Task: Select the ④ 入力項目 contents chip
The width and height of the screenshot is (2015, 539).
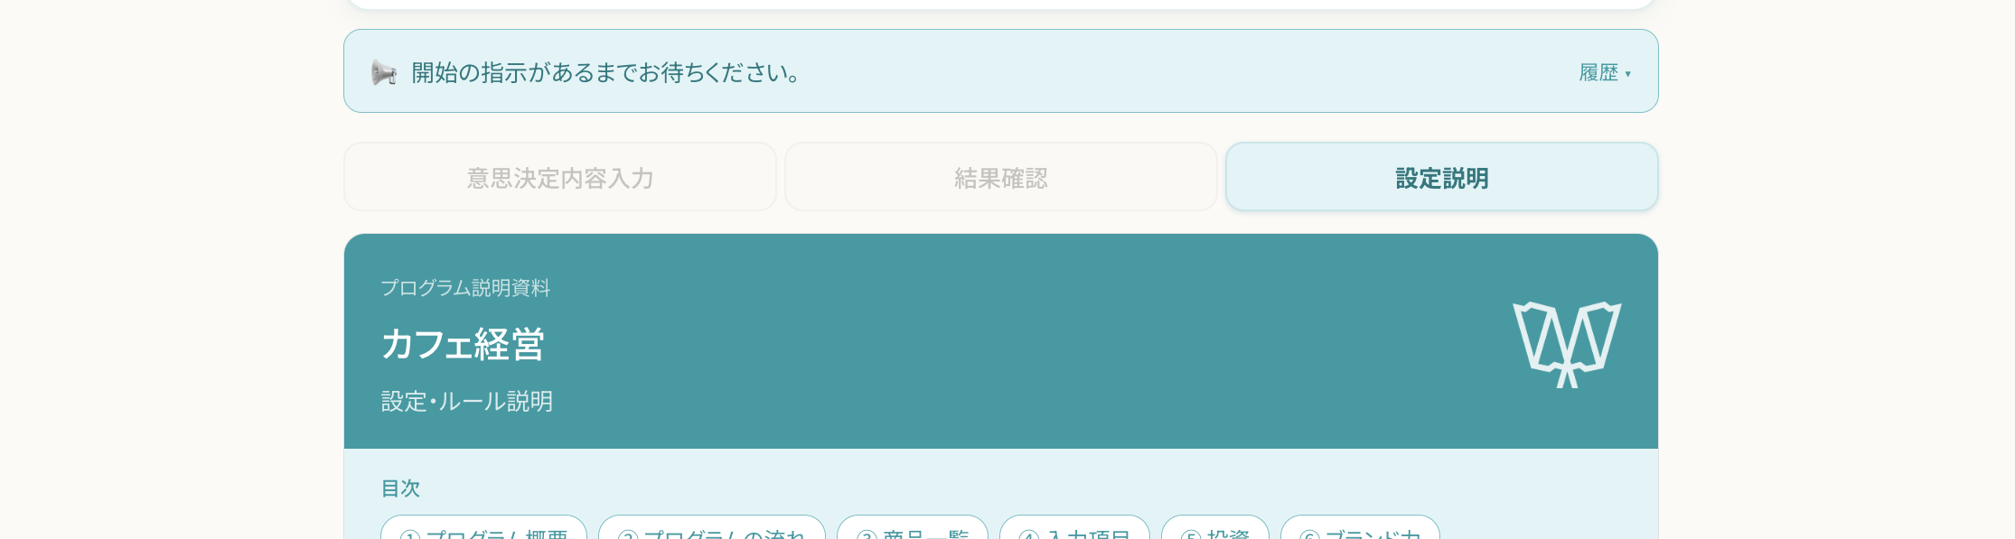Action: [1074, 528]
